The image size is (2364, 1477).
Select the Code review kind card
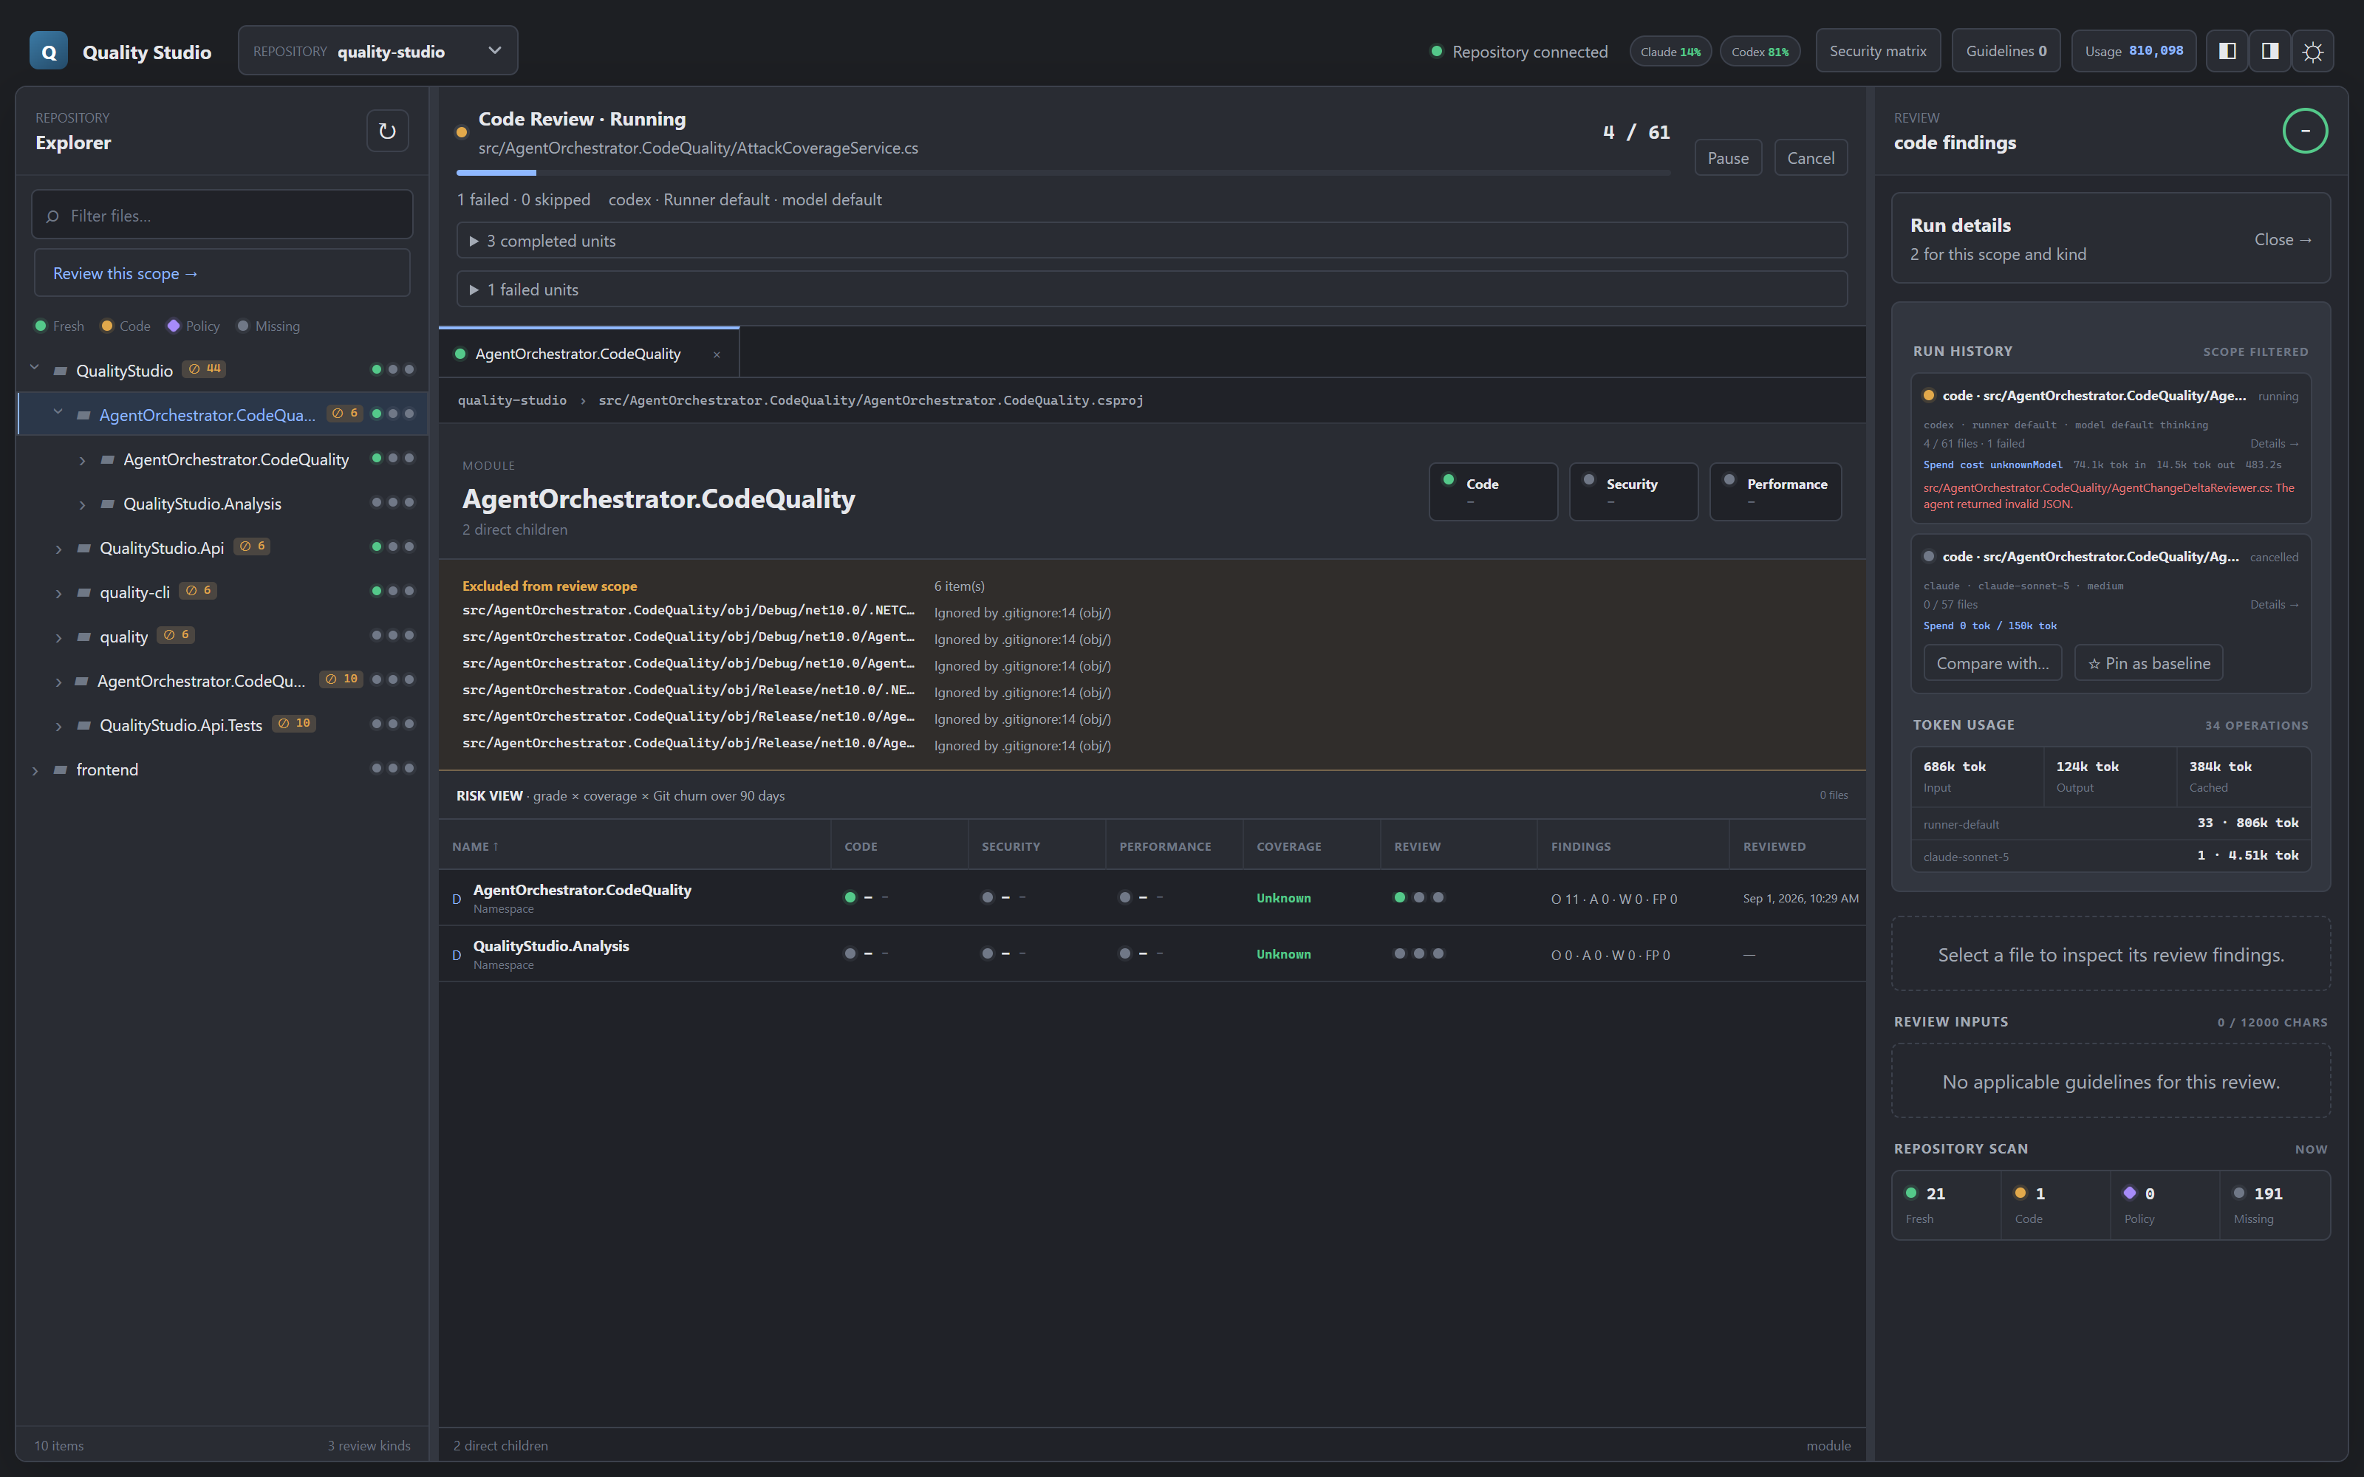[1492, 491]
